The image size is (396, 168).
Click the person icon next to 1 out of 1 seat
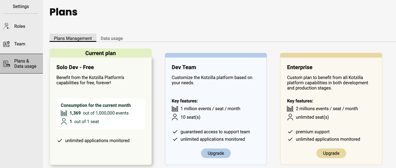[x=64, y=121]
